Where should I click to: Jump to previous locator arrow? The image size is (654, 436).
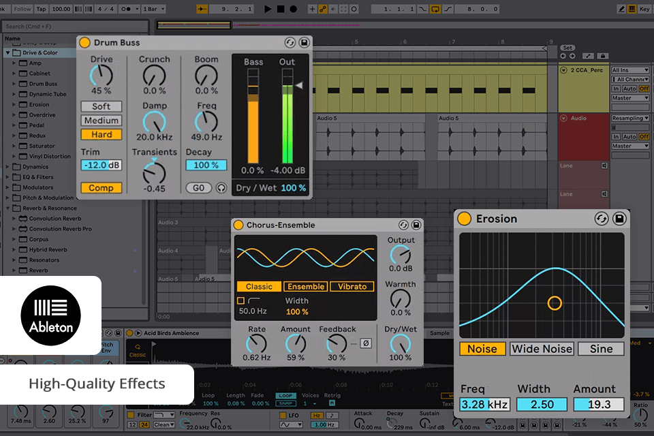tap(563, 56)
